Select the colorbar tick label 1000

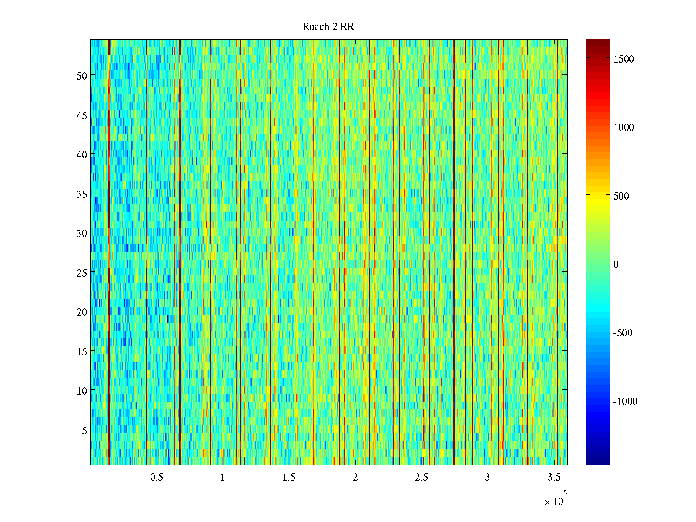623,127
